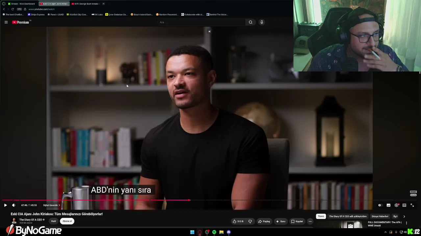Mute the video volume
The width and height of the screenshot is (421, 236).
coord(14,205)
